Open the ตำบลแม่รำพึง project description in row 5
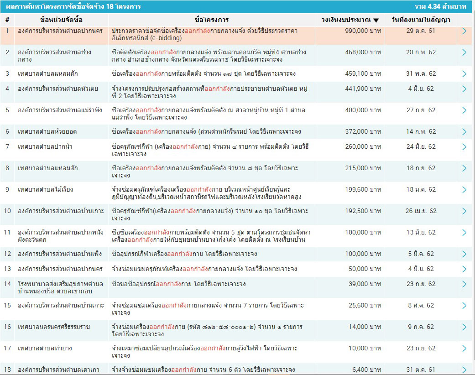 [x=208, y=114]
